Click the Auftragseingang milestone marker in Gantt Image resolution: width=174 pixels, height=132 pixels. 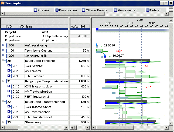[x=97, y=45]
